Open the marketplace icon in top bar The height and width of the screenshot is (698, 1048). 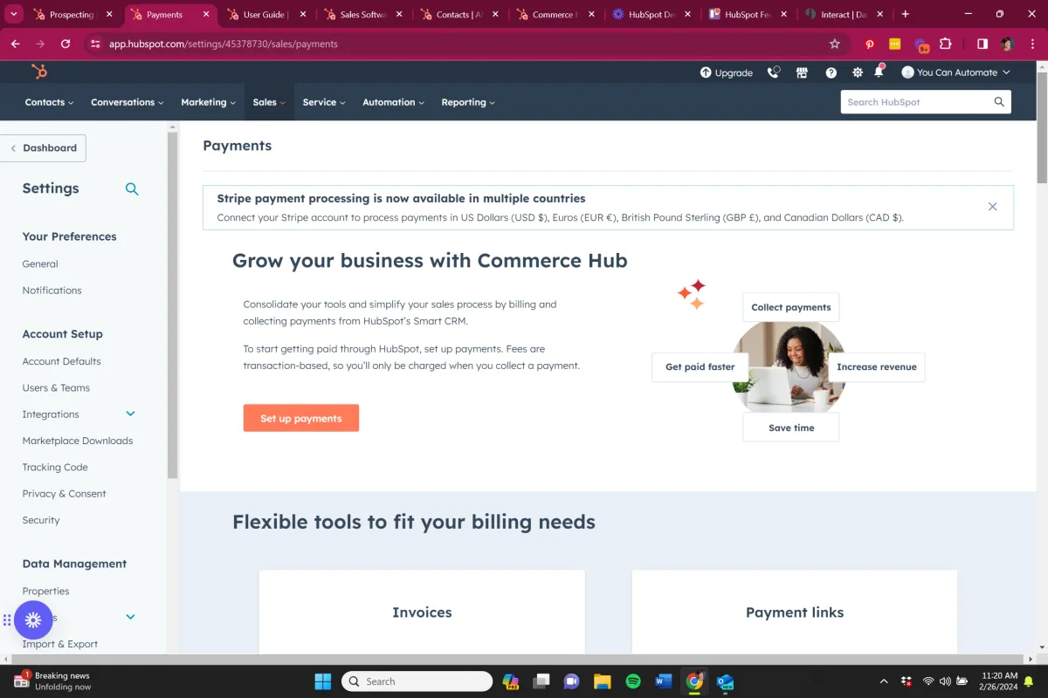click(802, 72)
